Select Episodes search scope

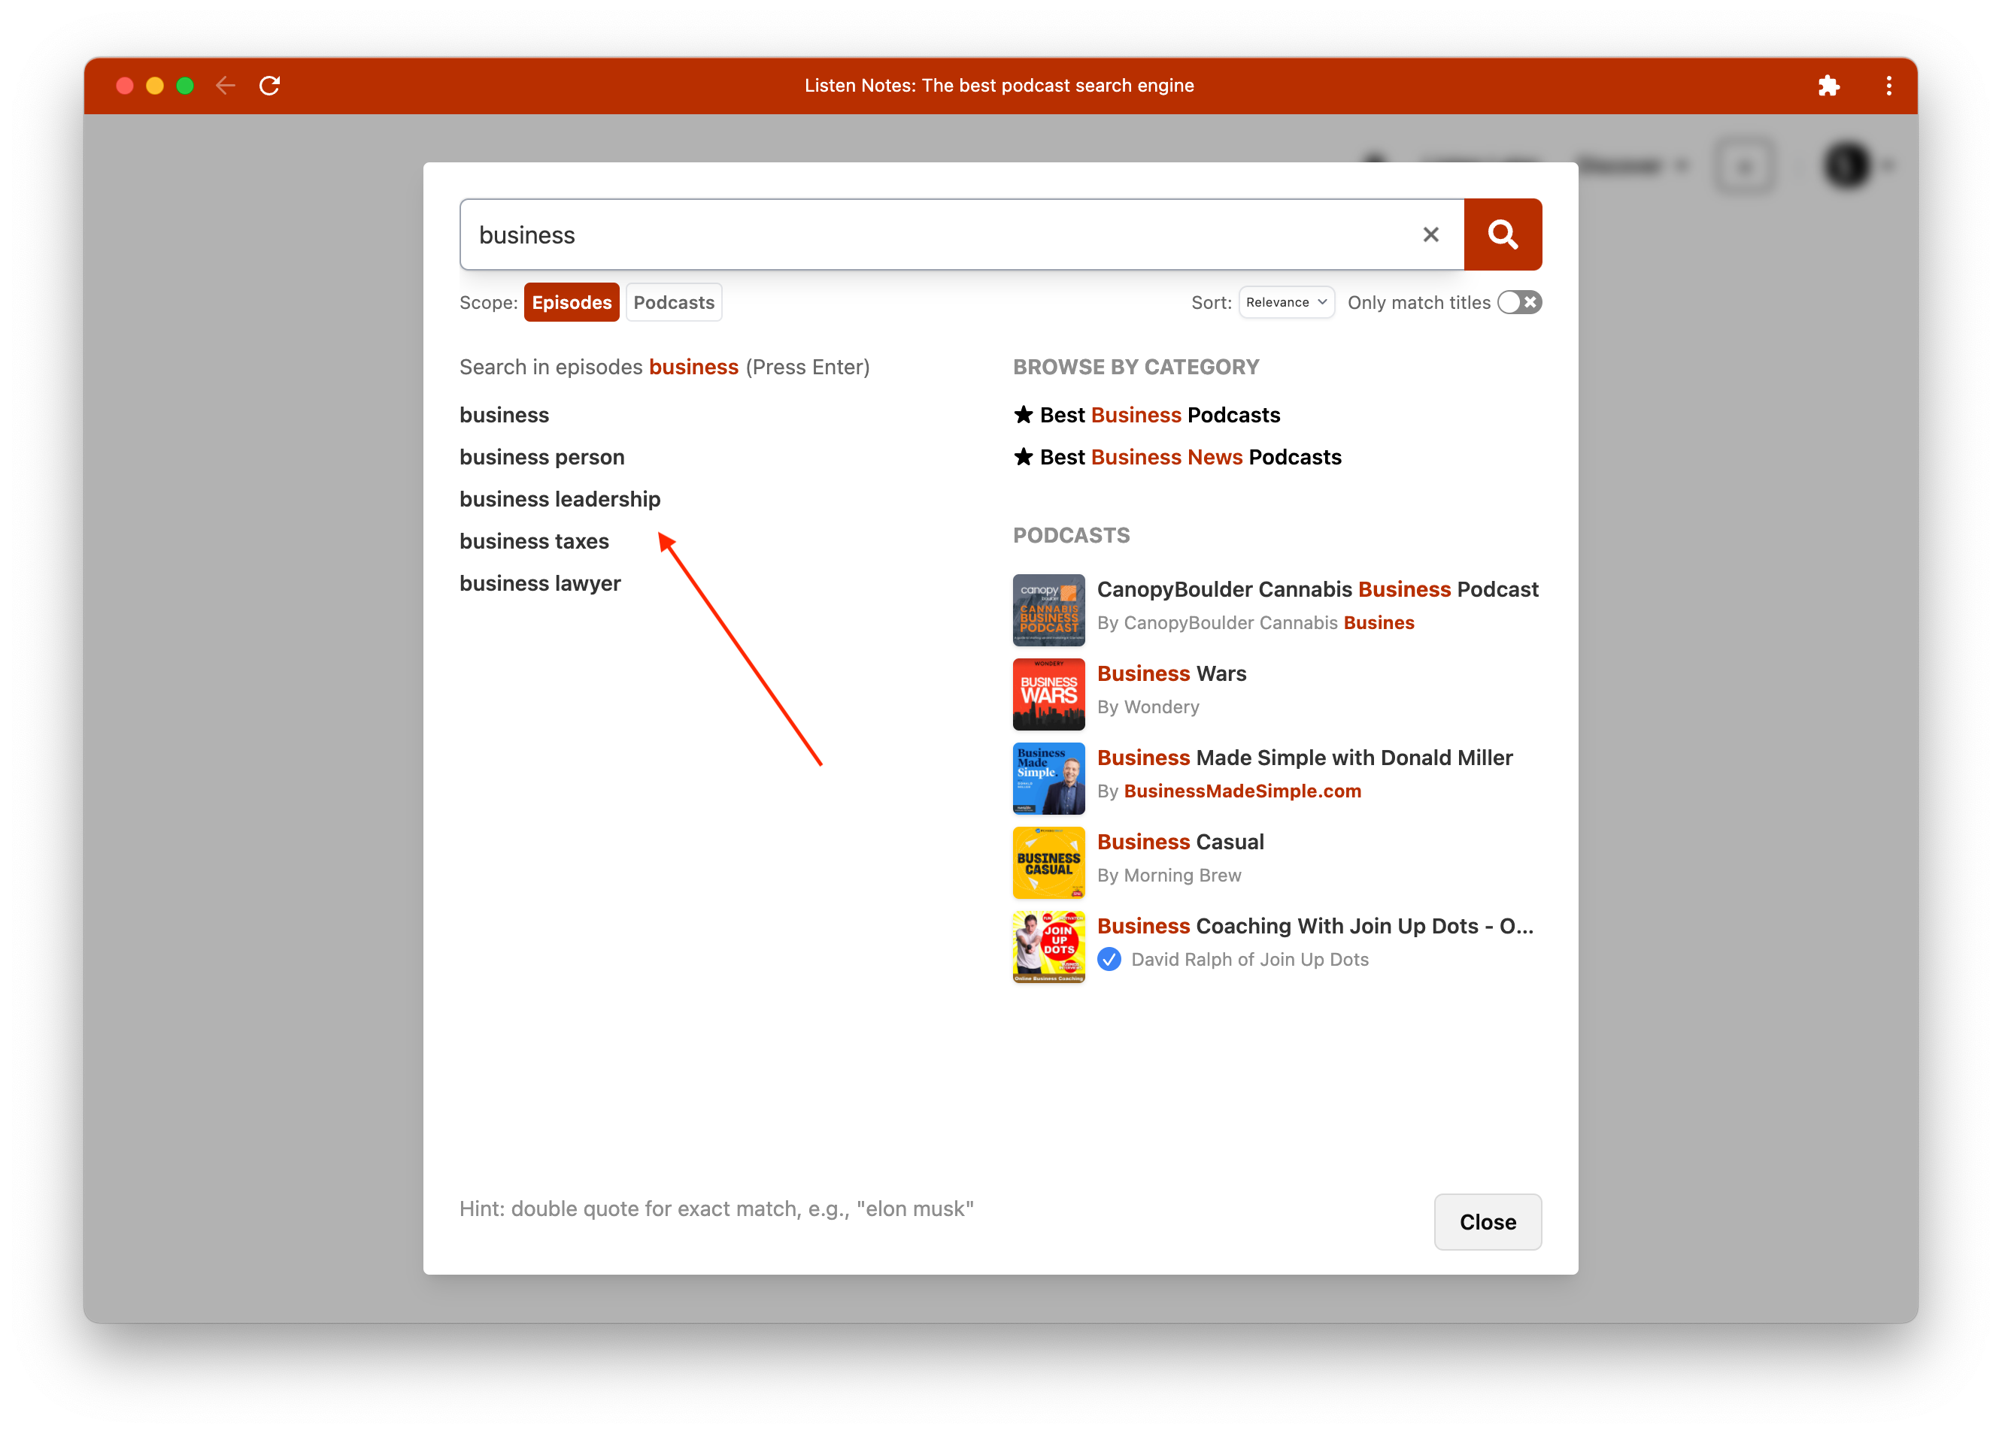tap(571, 302)
